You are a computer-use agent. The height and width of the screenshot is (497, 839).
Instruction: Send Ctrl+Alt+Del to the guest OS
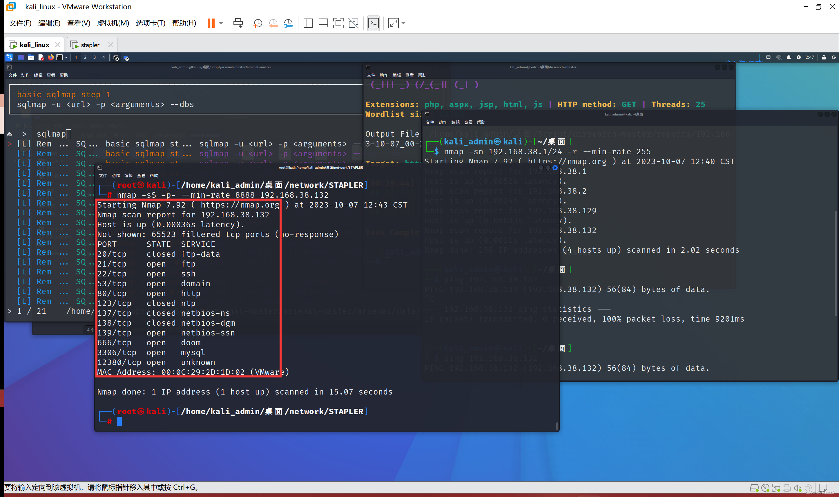(x=238, y=23)
